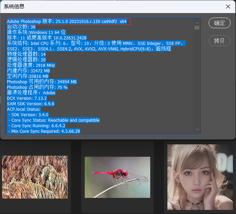This screenshot has height=214, width=236.
Task: Click the DCX Version: 7.13.2 line
Action: 27,98
